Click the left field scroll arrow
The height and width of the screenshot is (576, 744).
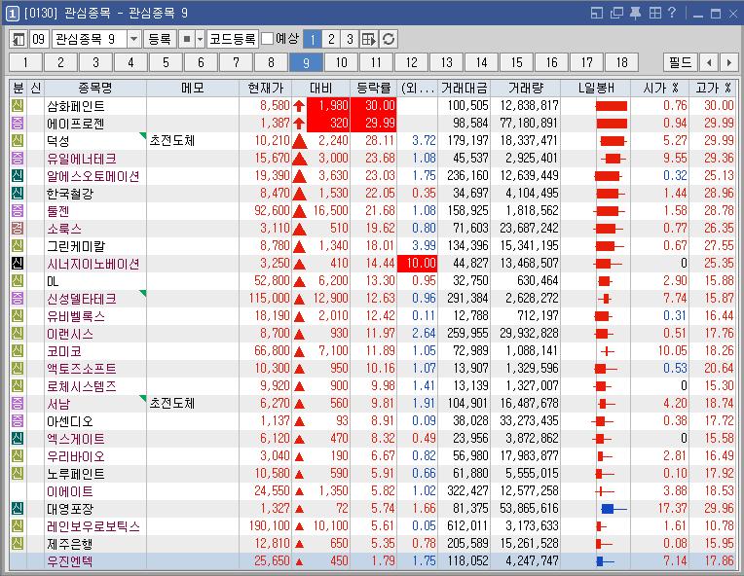click(709, 62)
